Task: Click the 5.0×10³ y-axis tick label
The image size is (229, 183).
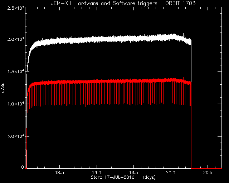Action: (16, 136)
